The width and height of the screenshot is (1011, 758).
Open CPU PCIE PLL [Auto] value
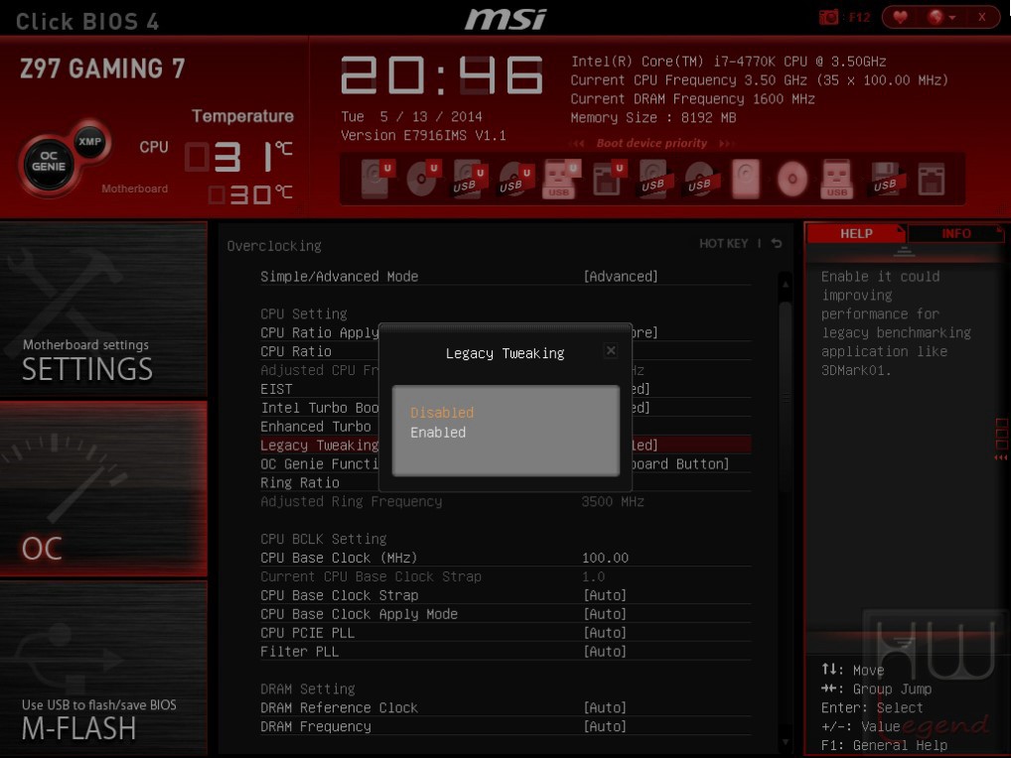click(x=604, y=632)
